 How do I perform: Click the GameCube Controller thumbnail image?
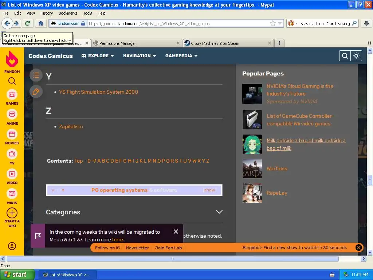coord(252,120)
